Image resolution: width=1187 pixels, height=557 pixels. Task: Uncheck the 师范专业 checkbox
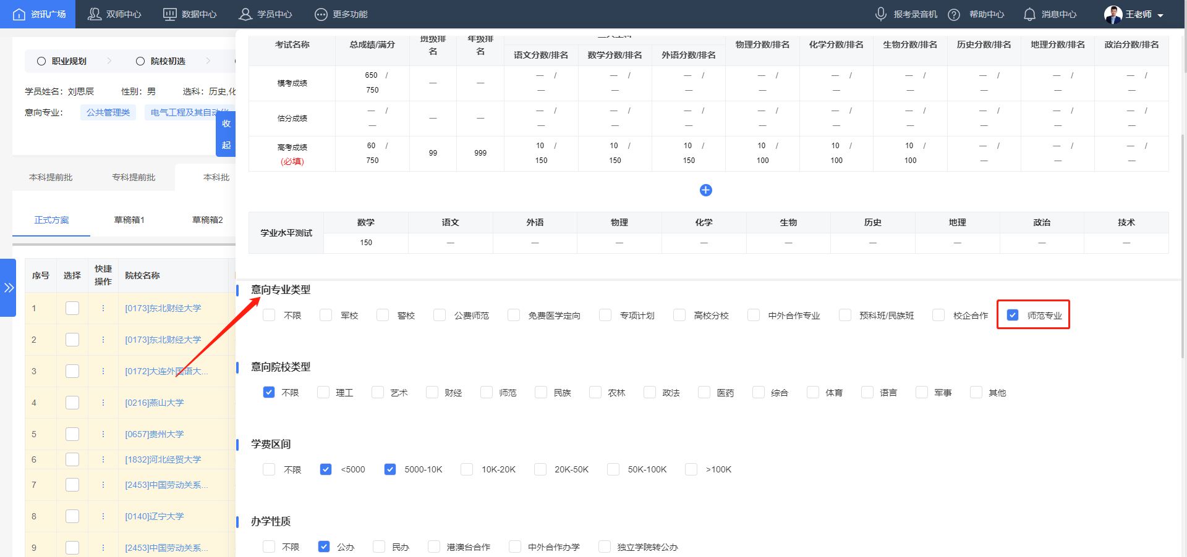pos(1012,315)
